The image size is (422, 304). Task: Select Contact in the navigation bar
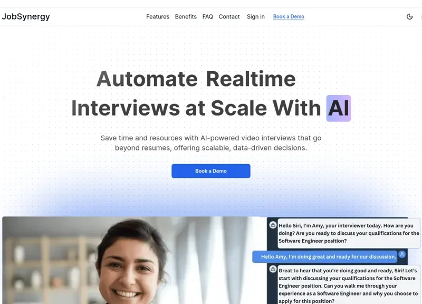pyautogui.click(x=229, y=17)
